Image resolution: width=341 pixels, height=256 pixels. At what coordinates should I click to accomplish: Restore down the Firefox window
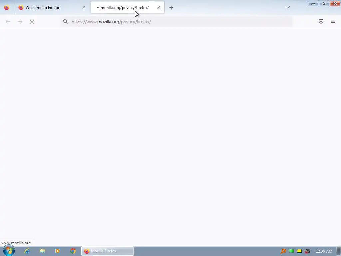[x=324, y=3]
